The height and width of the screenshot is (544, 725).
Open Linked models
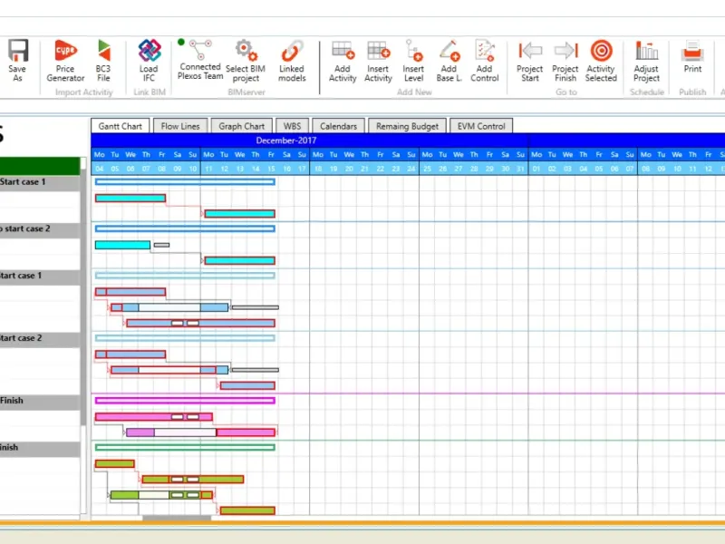(292, 61)
